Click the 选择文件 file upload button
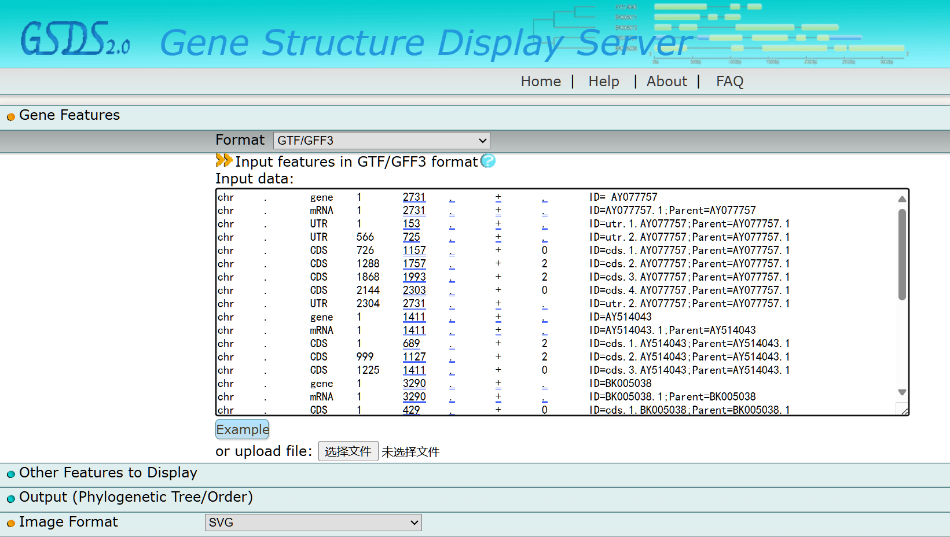 click(348, 451)
